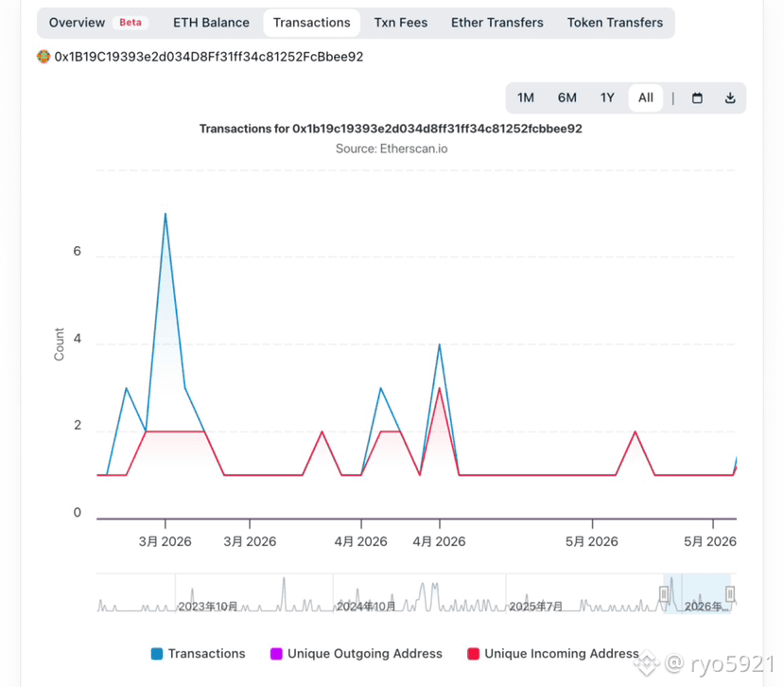The height and width of the screenshot is (687, 784).
Task: Switch to the Overview Beta tab
Action: coord(98,23)
